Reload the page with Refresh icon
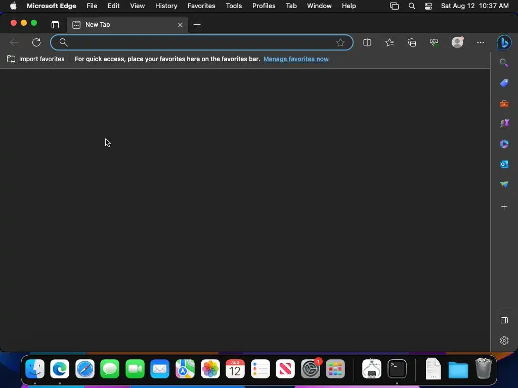518x388 pixels. (x=36, y=42)
